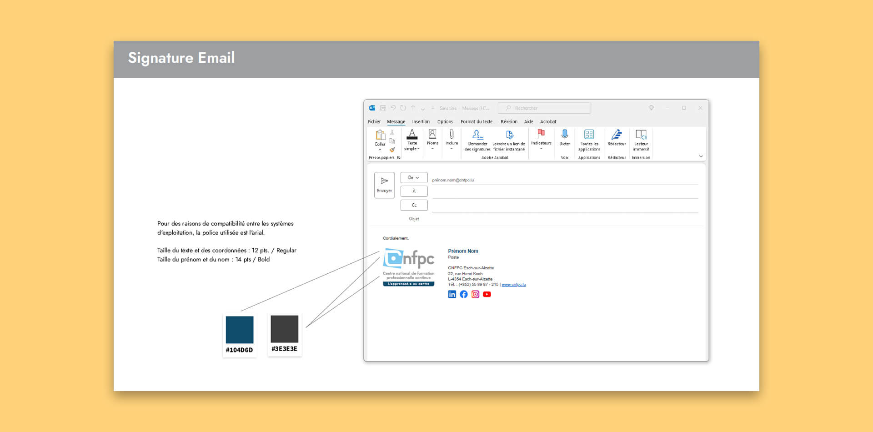The width and height of the screenshot is (873, 432).
Task: Undo the last action with the undo arrow
Action: tap(393, 108)
